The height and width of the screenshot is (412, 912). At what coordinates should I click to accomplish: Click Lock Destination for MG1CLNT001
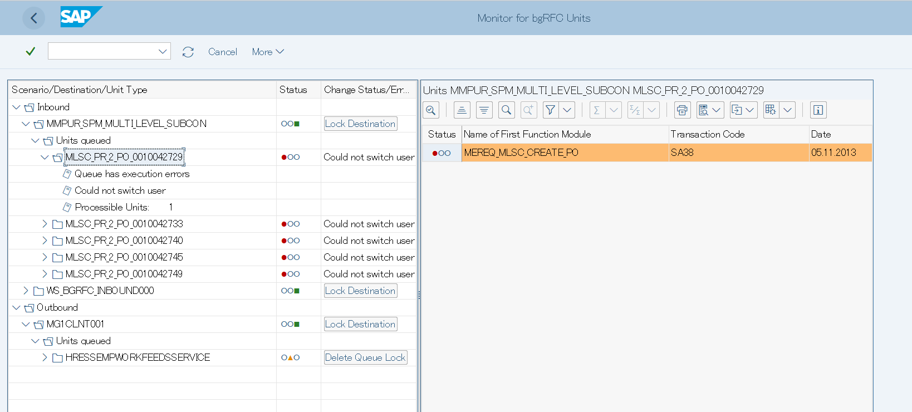click(x=360, y=324)
